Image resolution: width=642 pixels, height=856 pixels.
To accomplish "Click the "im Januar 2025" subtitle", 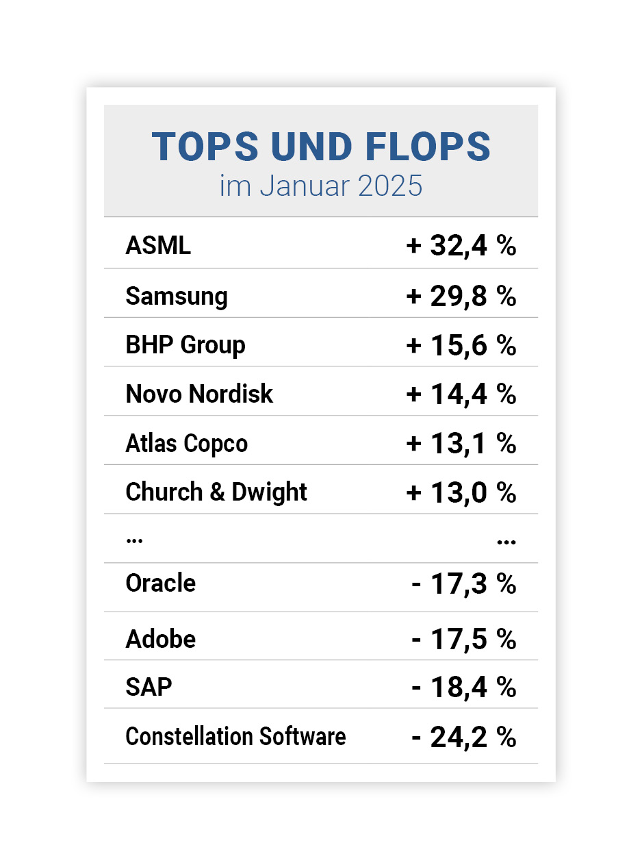I will click(x=321, y=186).
